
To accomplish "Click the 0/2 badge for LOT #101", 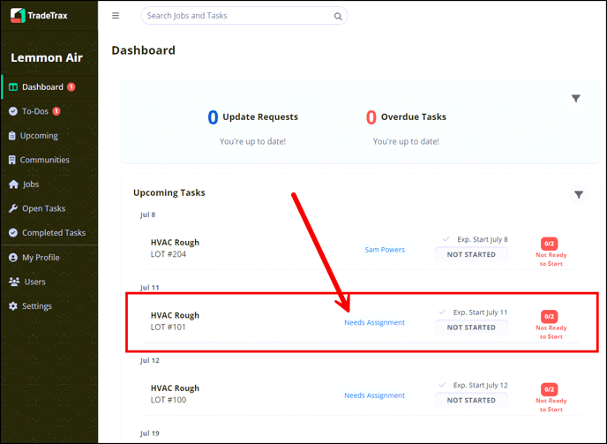I will [x=550, y=317].
